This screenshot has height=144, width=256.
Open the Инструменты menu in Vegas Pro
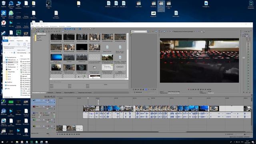coord(54,26)
